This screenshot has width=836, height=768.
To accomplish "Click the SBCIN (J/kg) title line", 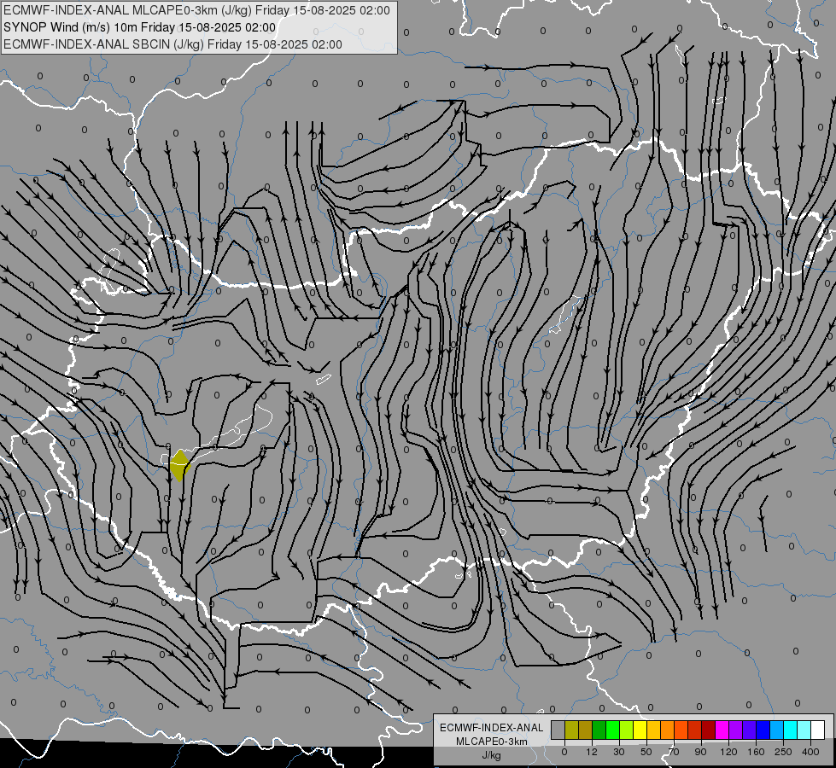I will 172,44.
